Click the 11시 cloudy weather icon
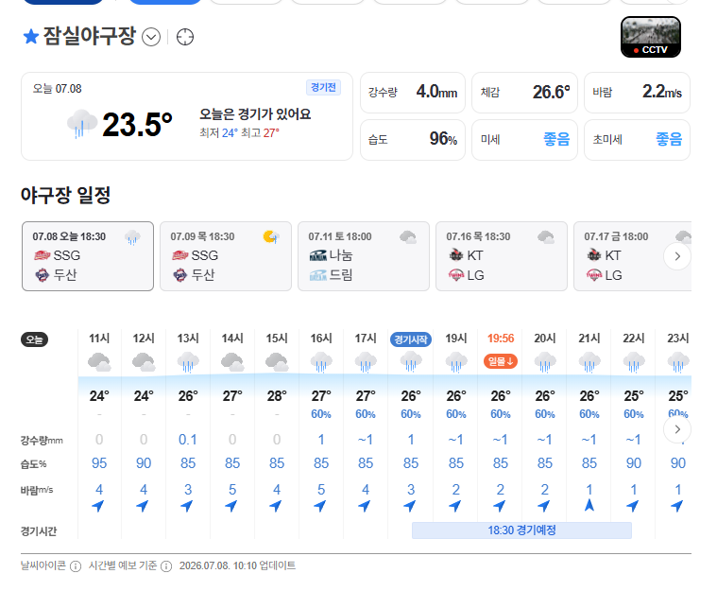The width and height of the screenshot is (717, 591). tap(99, 361)
